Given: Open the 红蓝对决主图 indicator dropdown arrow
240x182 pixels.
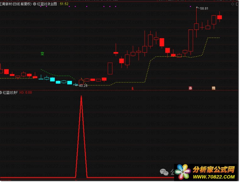Looking at the screenshot, I should (x=35, y=4).
